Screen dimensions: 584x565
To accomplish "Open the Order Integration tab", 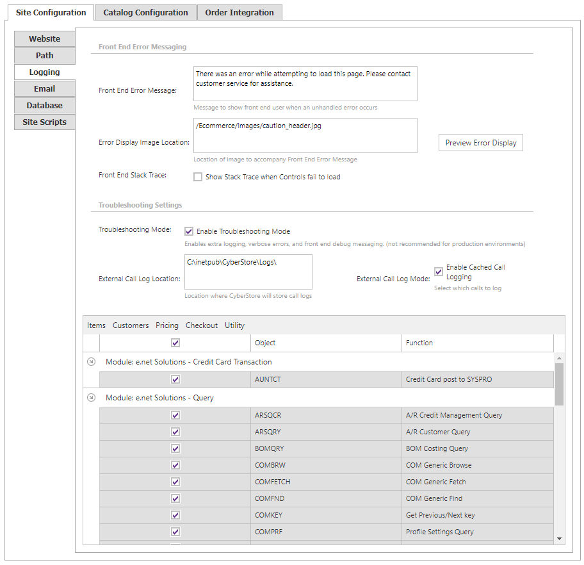I will tap(239, 12).
